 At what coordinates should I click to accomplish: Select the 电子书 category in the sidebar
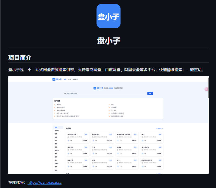[57, 150]
